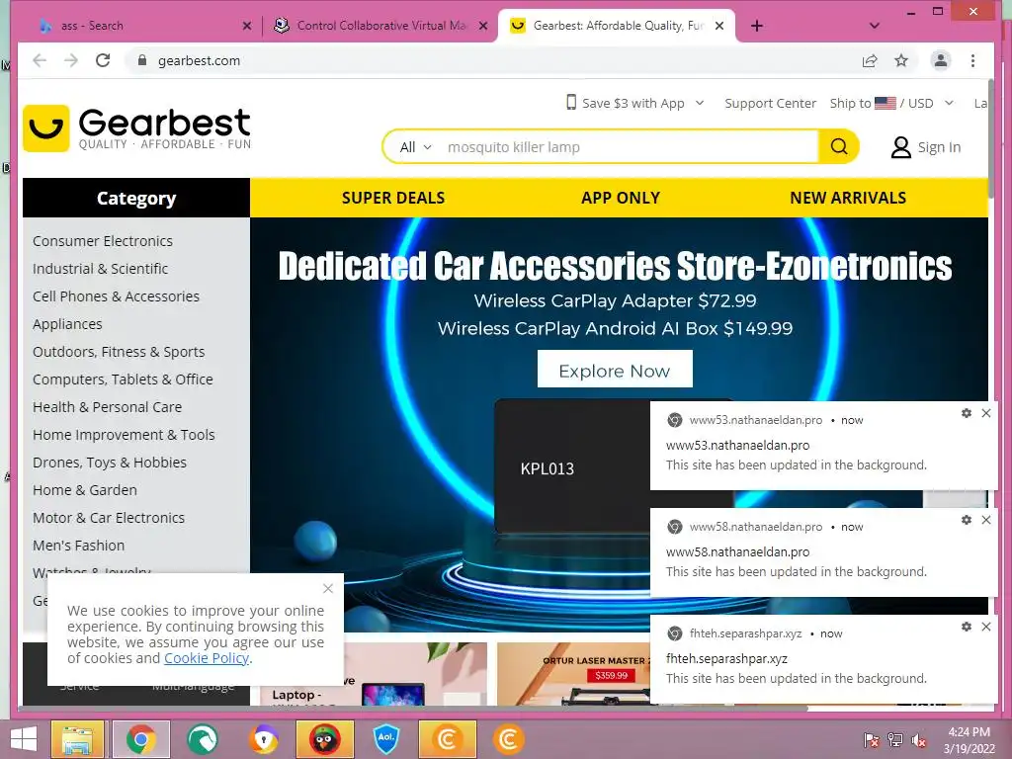Click the muted volume tray icon
The width and height of the screenshot is (1012, 759).
point(919,740)
